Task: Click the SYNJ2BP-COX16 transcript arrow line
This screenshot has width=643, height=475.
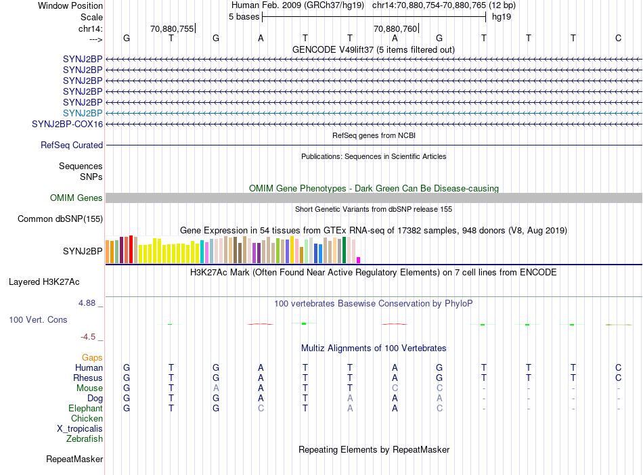Action: 374,125
